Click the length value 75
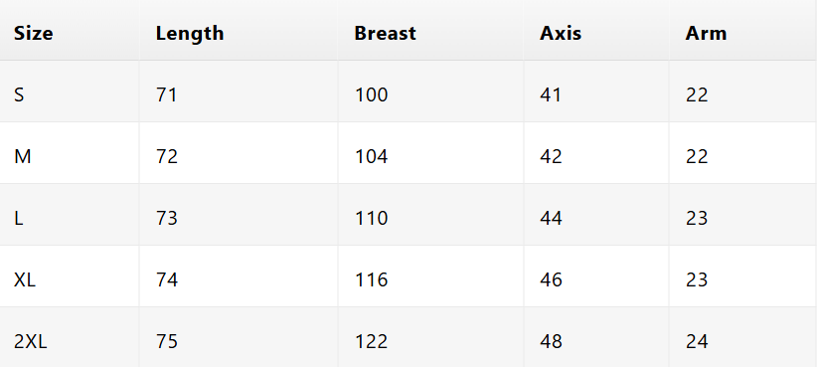The height and width of the screenshot is (367, 817). coord(167,341)
